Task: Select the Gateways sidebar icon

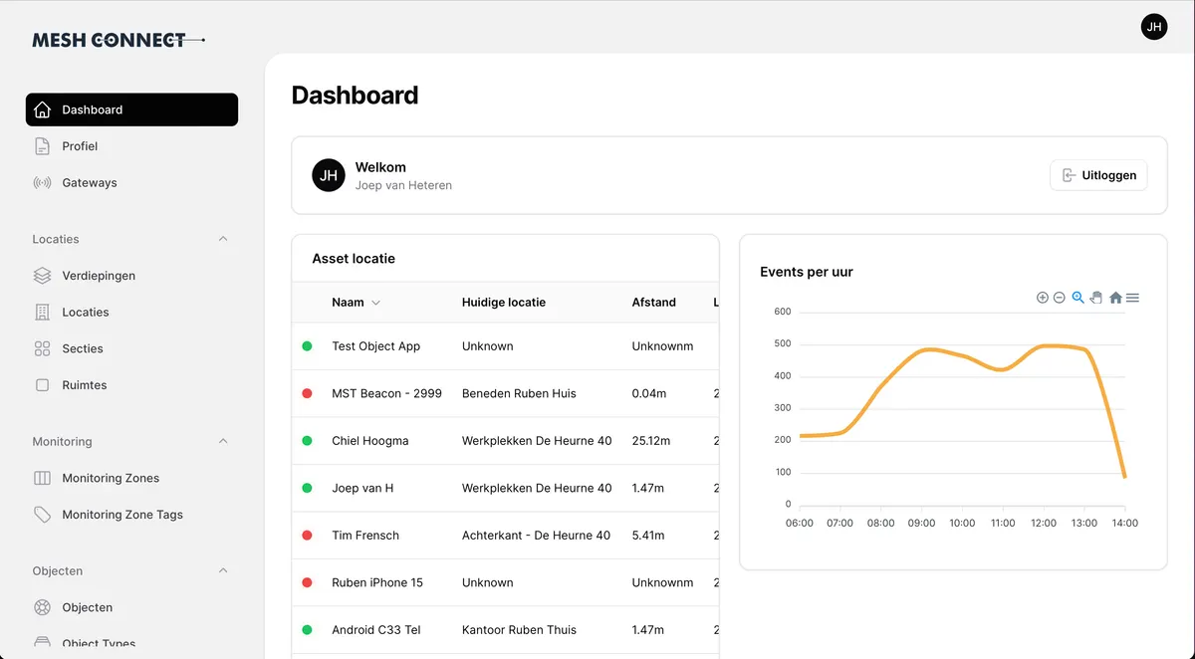Action: pyautogui.click(x=42, y=182)
